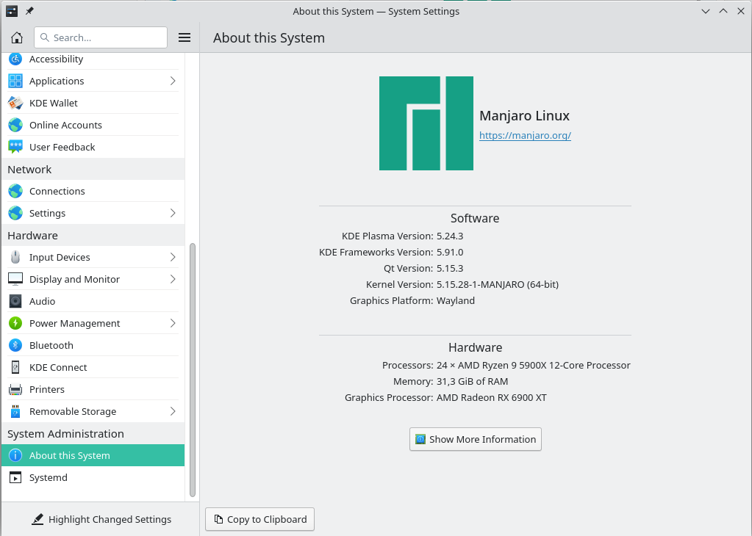Viewport: 752px width, 536px height.
Task: Select Online Accounts in sidebar
Action: click(x=93, y=125)
